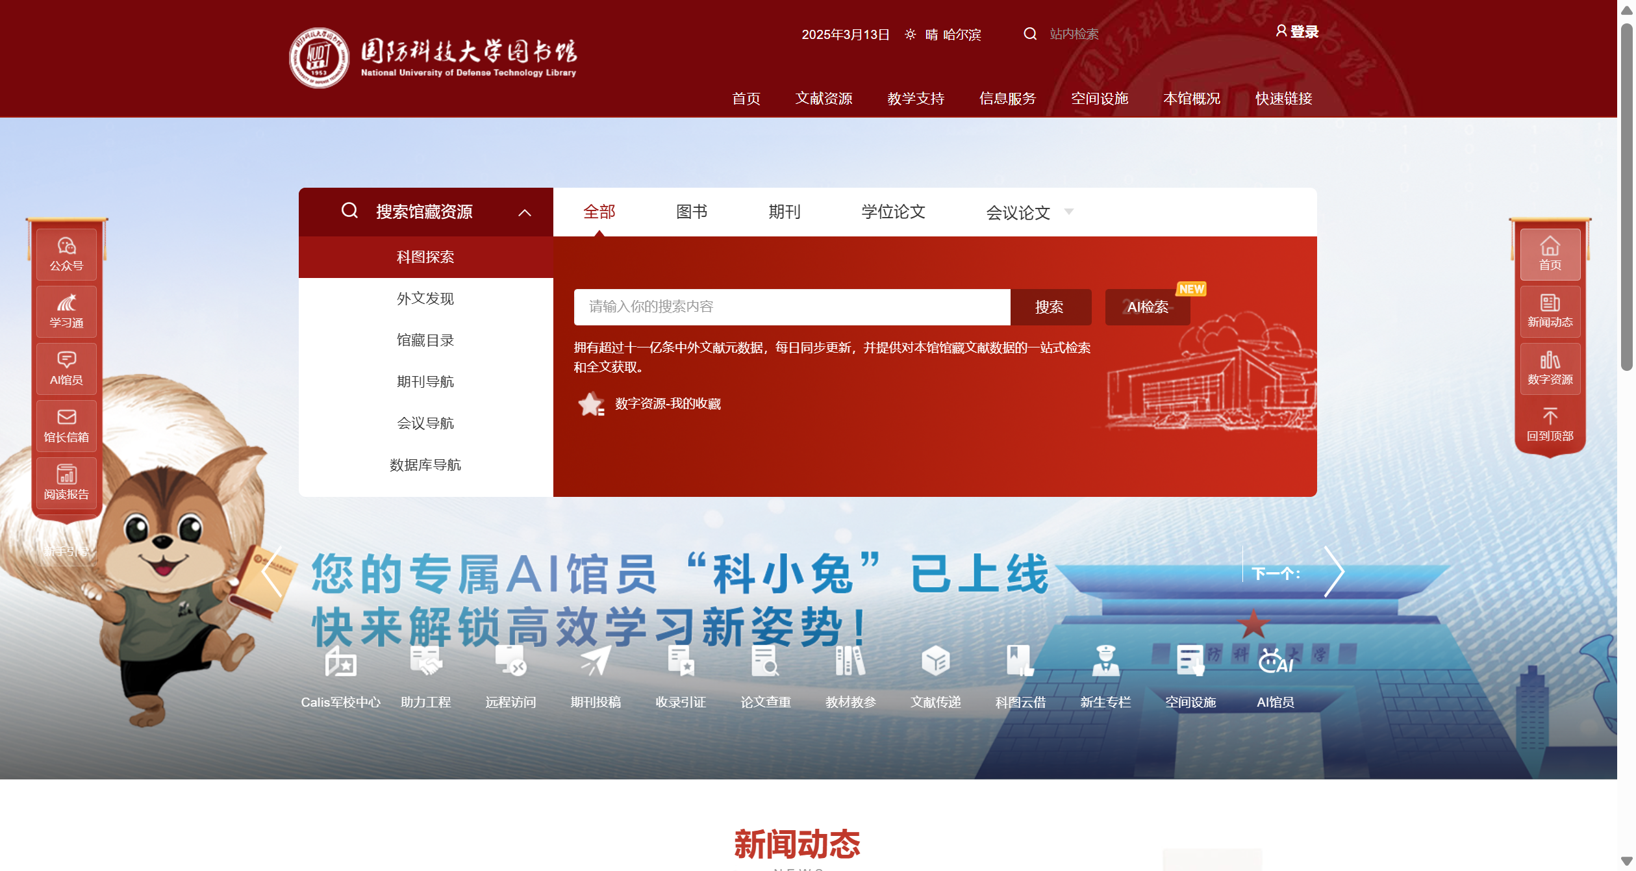1636x871 pixels.
Task: Open 馆长信箱 mailbox icon
Action: tap(66, 418)
